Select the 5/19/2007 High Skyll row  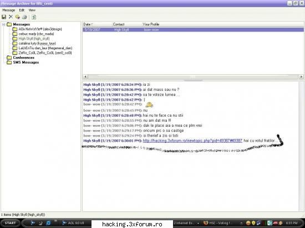193,30
